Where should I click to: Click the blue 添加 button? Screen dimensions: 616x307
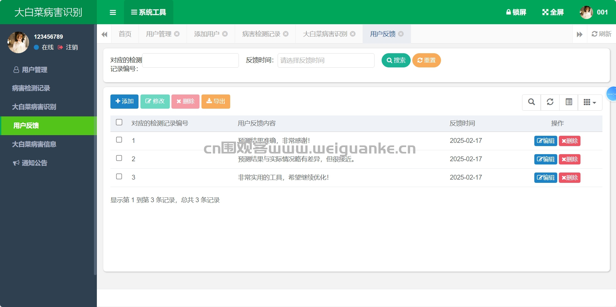[x=124, y=101]
